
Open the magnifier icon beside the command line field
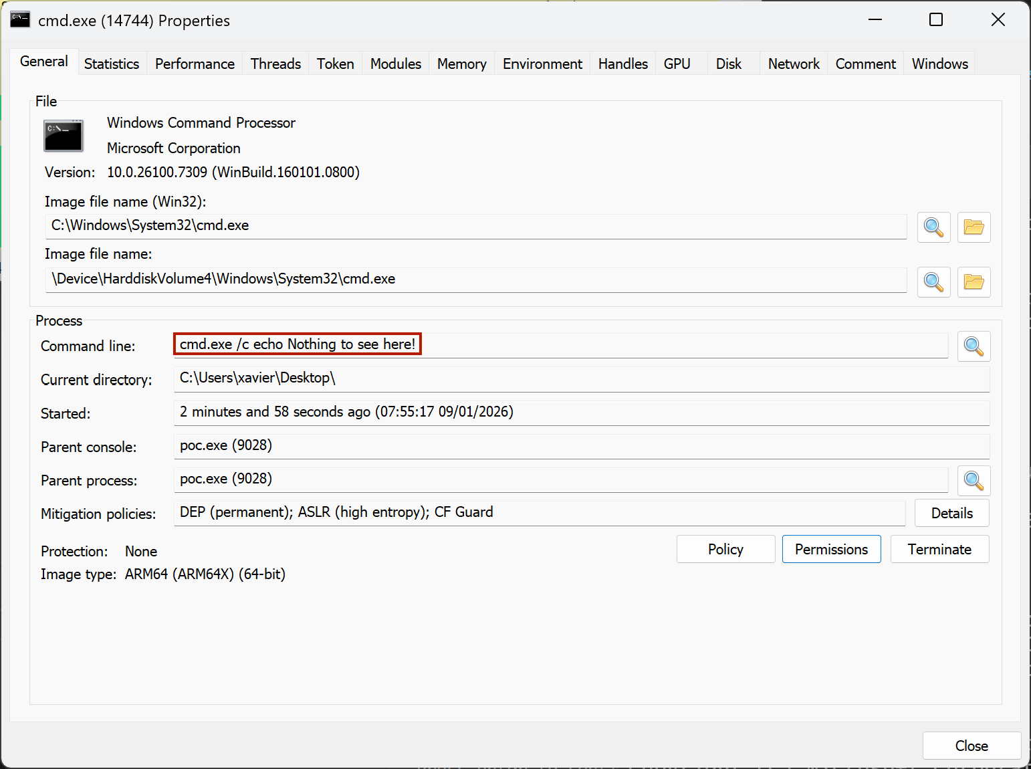pos(973,346)
